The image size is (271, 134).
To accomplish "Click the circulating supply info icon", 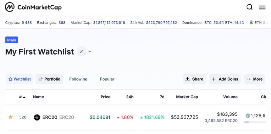I will tap(248, 115).
